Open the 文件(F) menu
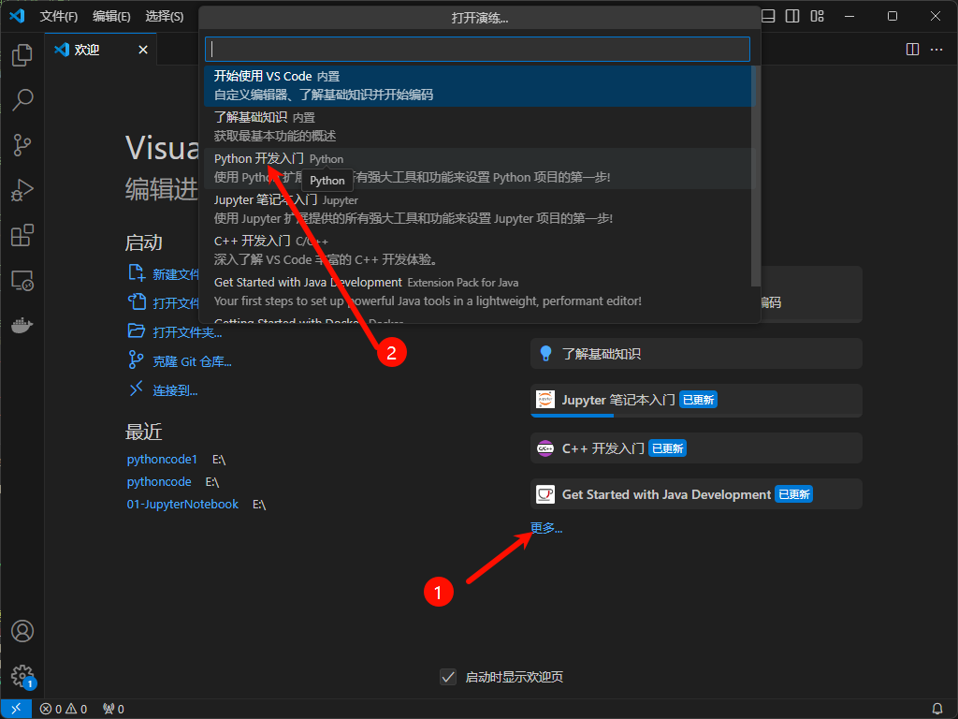958x719 pixels. [59, 17]
